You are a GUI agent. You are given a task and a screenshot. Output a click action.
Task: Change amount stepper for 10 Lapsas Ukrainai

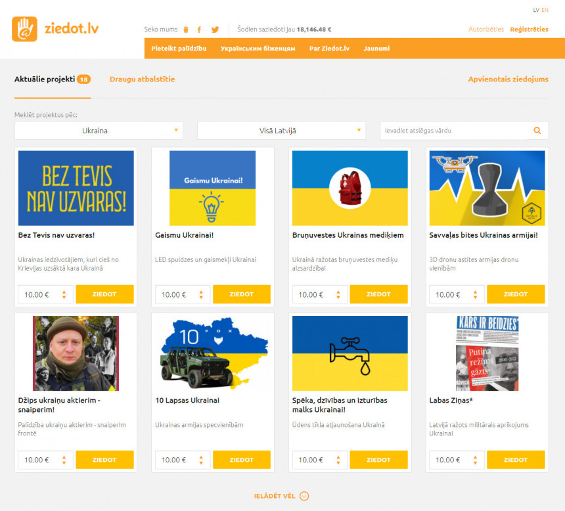pyautogui.click(x=201, y=460)
